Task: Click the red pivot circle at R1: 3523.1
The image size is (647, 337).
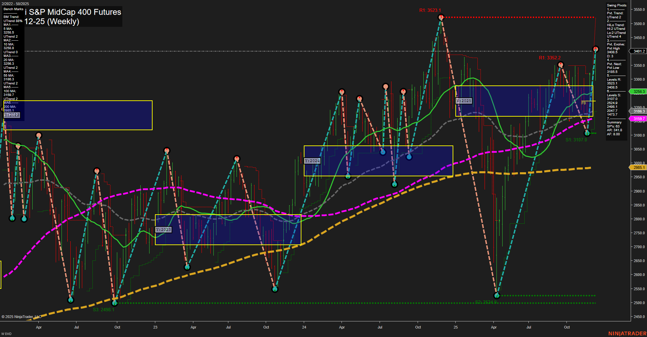Action: [x=441, y=18]
